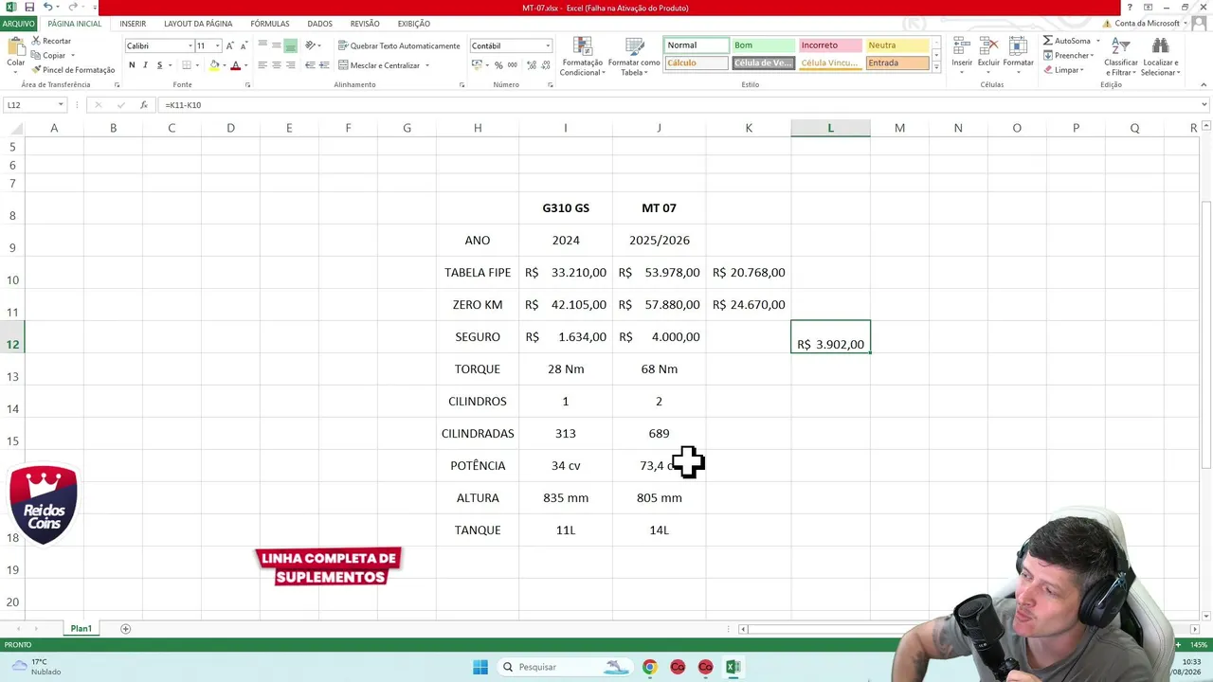Image resolution: width=1213 pixels, height=682 pixels.
Task: Click the Save icon in quick access toolbar
Action: click(x=29, y=8)
